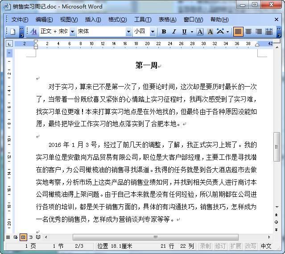Select Justify alignment button
Image resolution: width=285 pixels, height=254 pixels.
tap(238, 32)
